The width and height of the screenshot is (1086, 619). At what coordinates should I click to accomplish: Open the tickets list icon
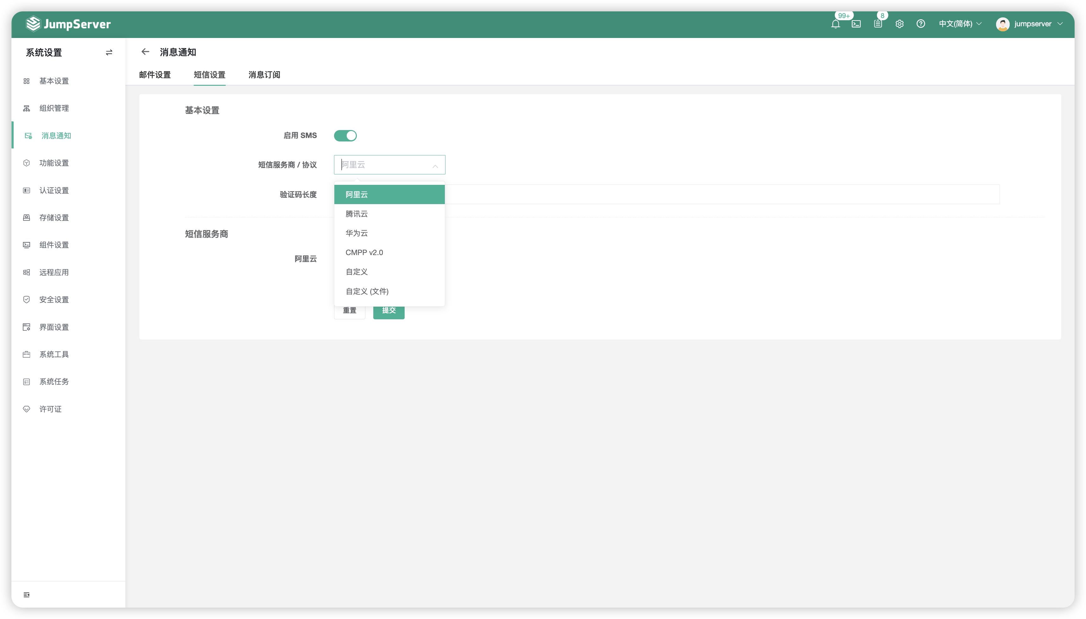(x=878, y=24)
